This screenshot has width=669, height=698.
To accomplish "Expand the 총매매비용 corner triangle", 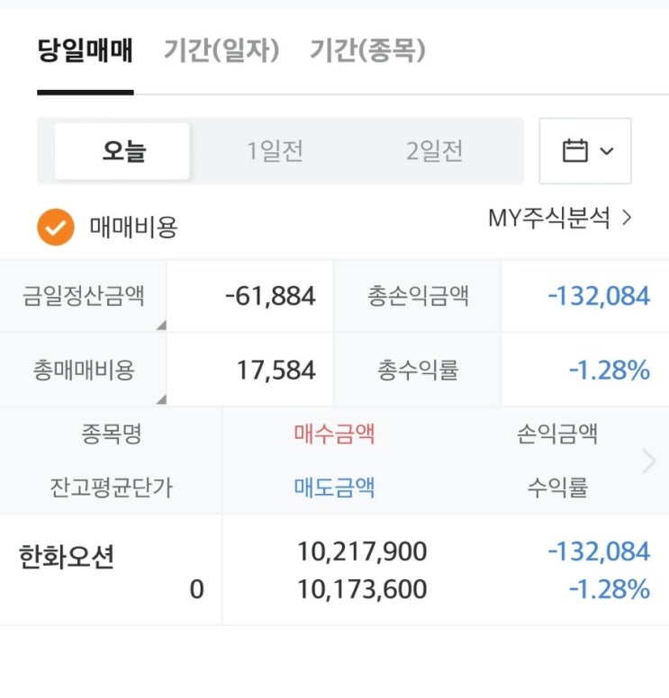I will pos(160,398).
